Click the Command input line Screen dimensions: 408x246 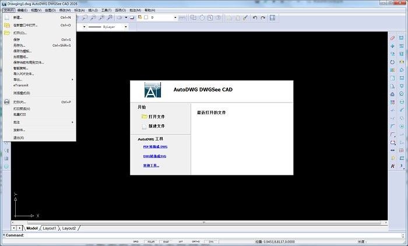(x=204, y=235)
